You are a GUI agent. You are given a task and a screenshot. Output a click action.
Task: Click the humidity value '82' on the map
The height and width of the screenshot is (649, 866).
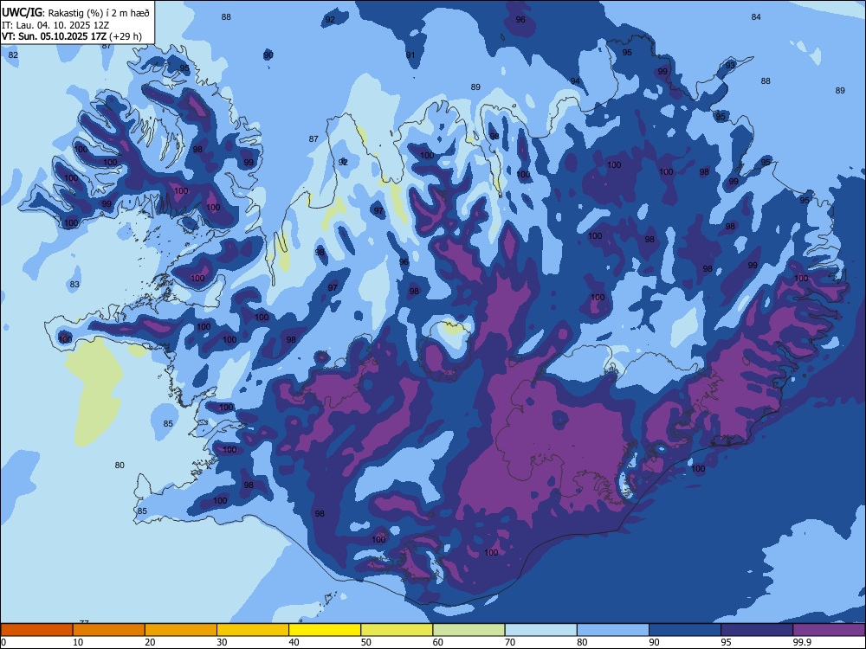13,55
